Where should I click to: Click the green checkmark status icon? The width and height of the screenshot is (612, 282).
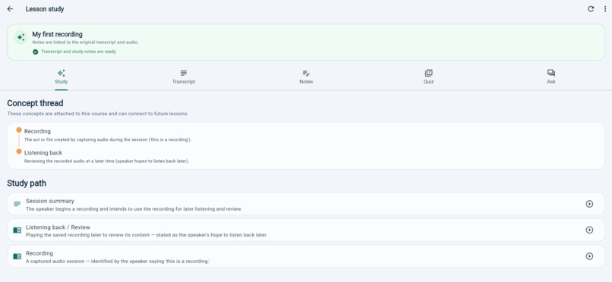click(36, 52)
